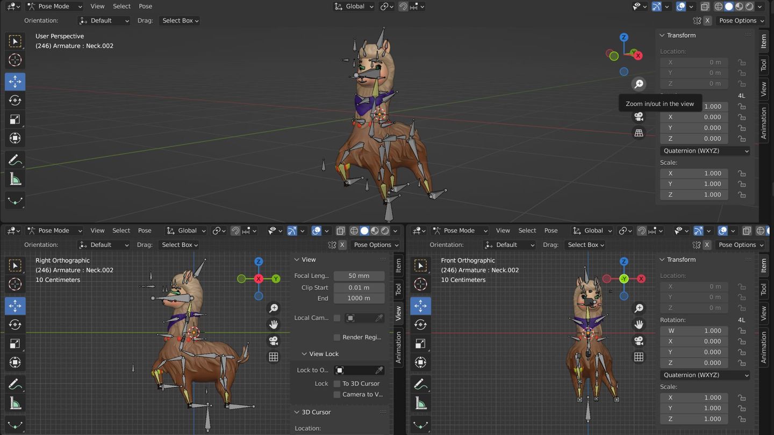774x435 pixels.
Task: Click the Scale X value field in top panel
Action: [x=694, y=173]
